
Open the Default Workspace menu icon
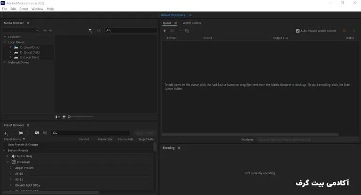190,15
